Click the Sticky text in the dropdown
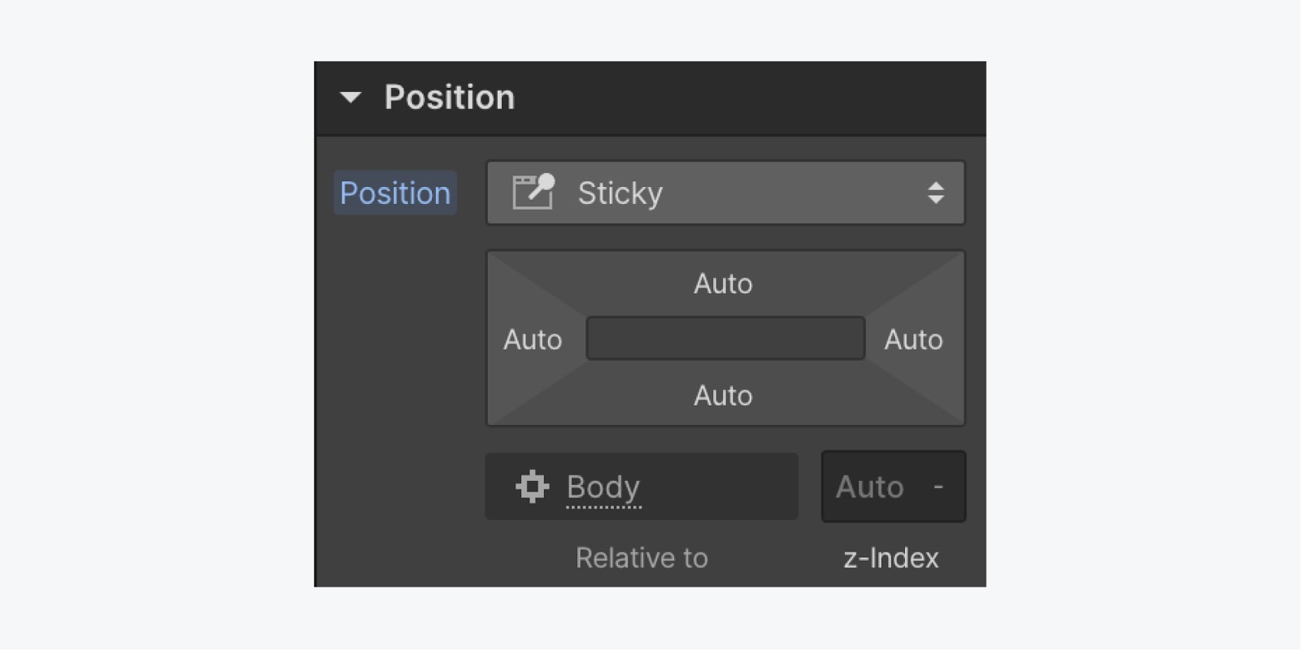Image resolution: width=1301 pixels, height=650 pixels. 620,193
